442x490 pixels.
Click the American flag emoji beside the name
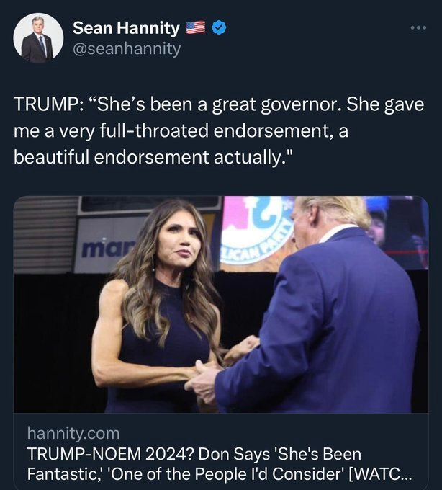point(195,28)
